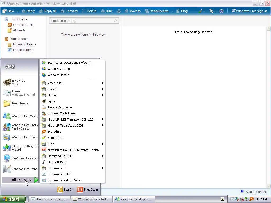Click Forward in the toolbar
This screenshot has width=271, height=203.
69,11
